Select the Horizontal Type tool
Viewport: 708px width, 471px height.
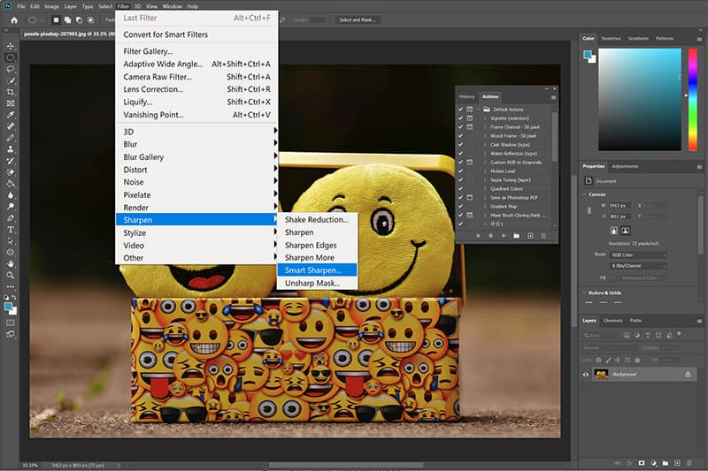coord(11,229)
